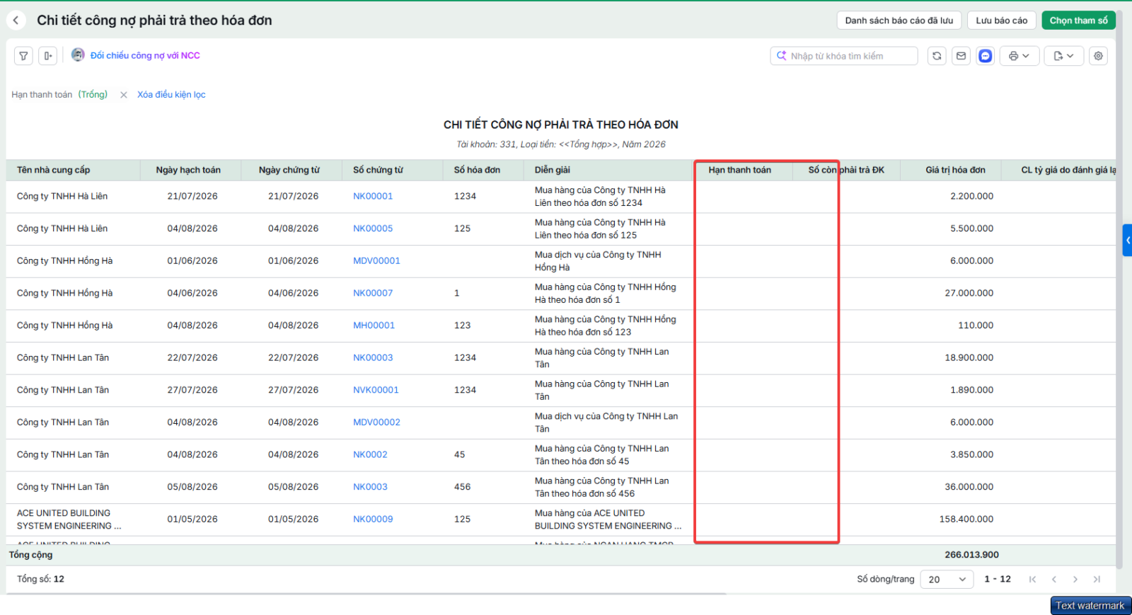The image size is (1132, 615).
Task: Click the collapse panel icon beside the filter
Action: [x=47, y=56]
